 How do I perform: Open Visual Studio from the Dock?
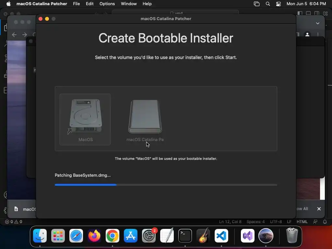(248, 236)
